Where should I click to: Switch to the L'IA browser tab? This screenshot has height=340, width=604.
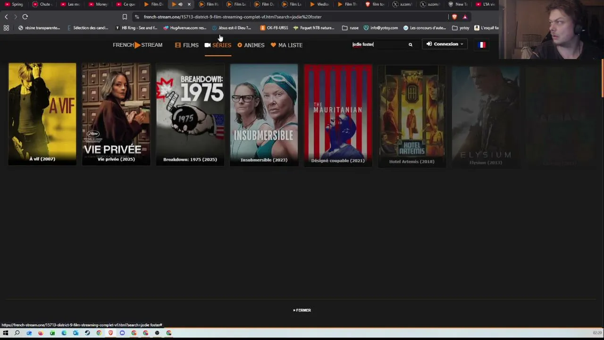pos(486,4)
